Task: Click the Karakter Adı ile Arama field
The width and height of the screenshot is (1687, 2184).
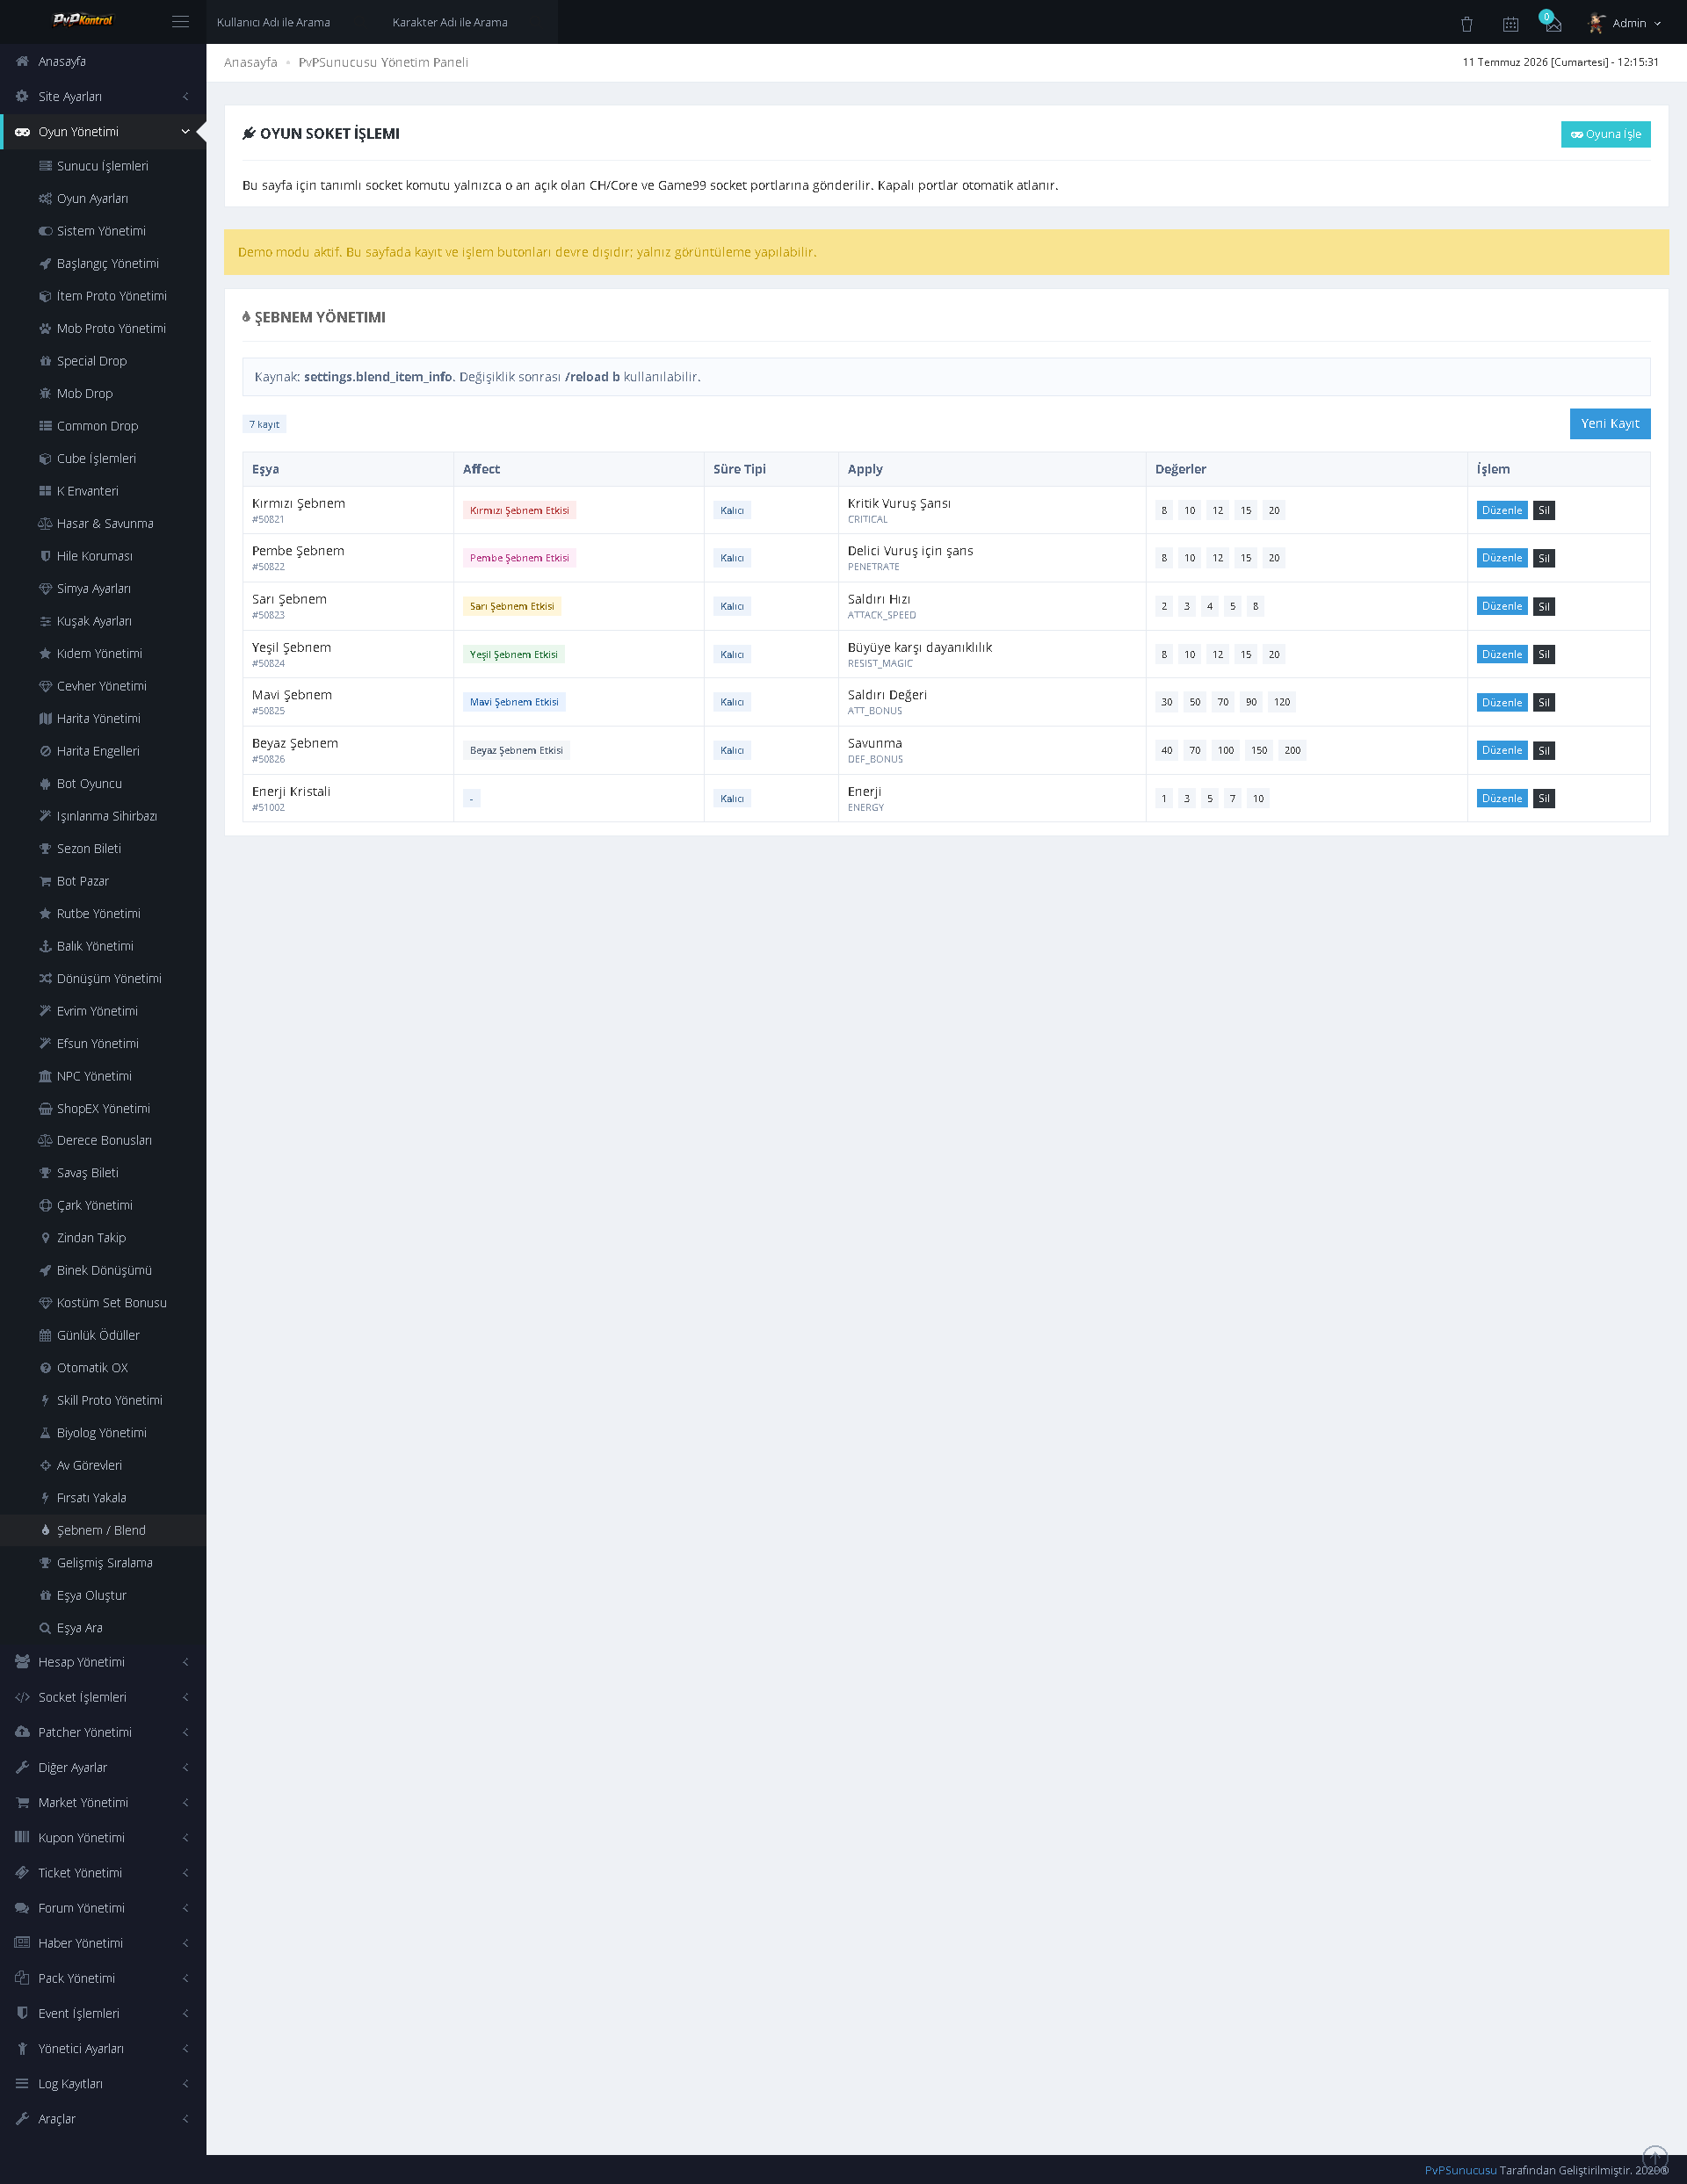Action: 470,22
